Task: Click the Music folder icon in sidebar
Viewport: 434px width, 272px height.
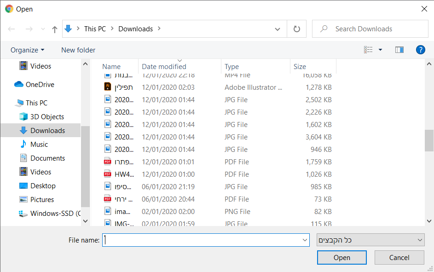Action: (23, 144)
